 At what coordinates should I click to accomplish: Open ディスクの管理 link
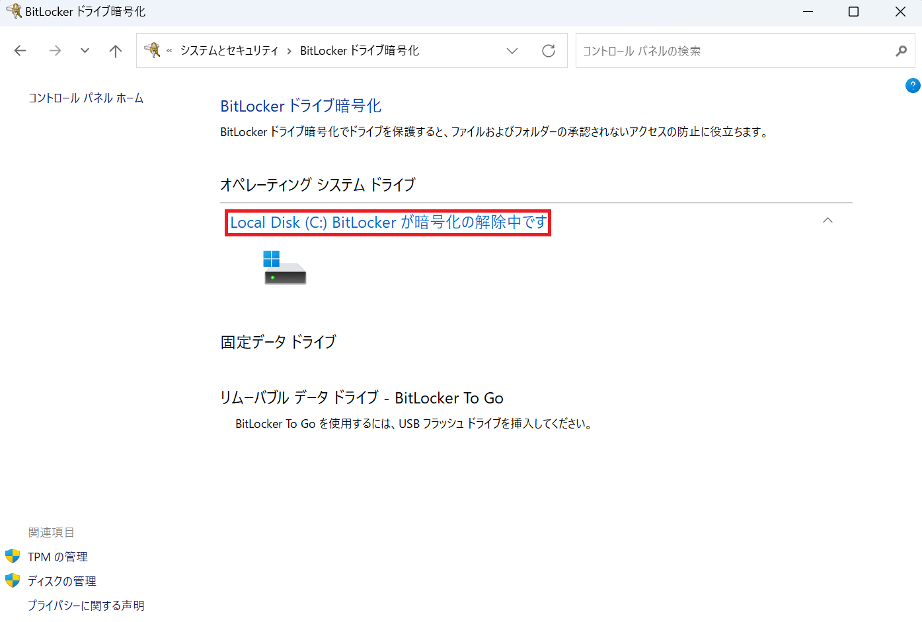tap(62, 581)
